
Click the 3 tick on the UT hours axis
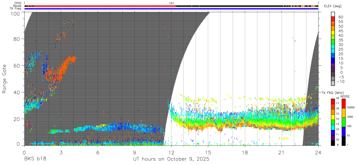click(61, 152)
